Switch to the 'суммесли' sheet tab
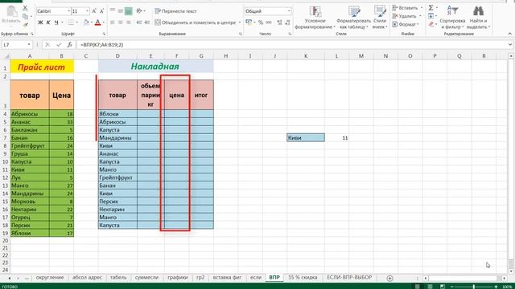 coord(146,278)
